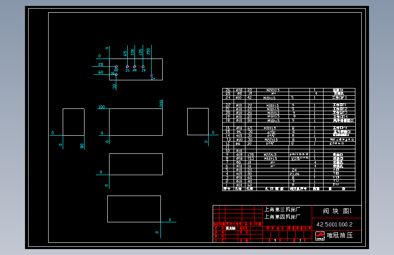The width and height of the screenshot is (394, 255).
Task: Click row 16 hole depth cell 65
Action: 250,128
